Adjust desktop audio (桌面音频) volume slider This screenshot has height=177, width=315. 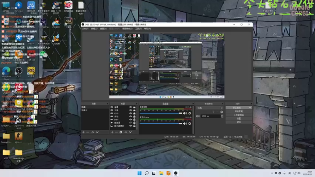pyautogui.click(x=161, y=113)
